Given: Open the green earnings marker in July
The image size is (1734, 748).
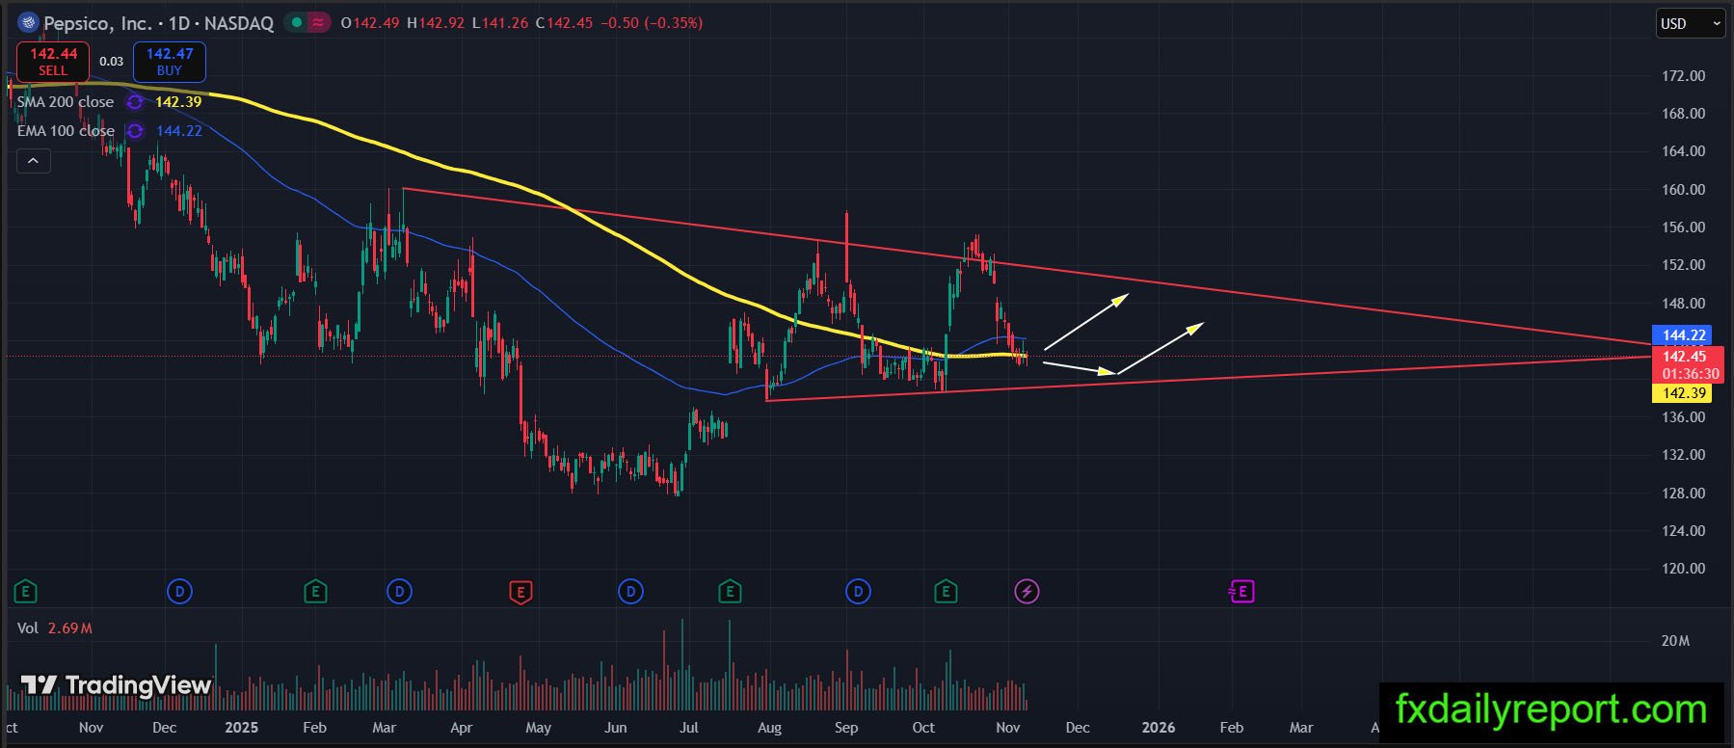Looking at the screenshot, I should [x=730, y=591].
